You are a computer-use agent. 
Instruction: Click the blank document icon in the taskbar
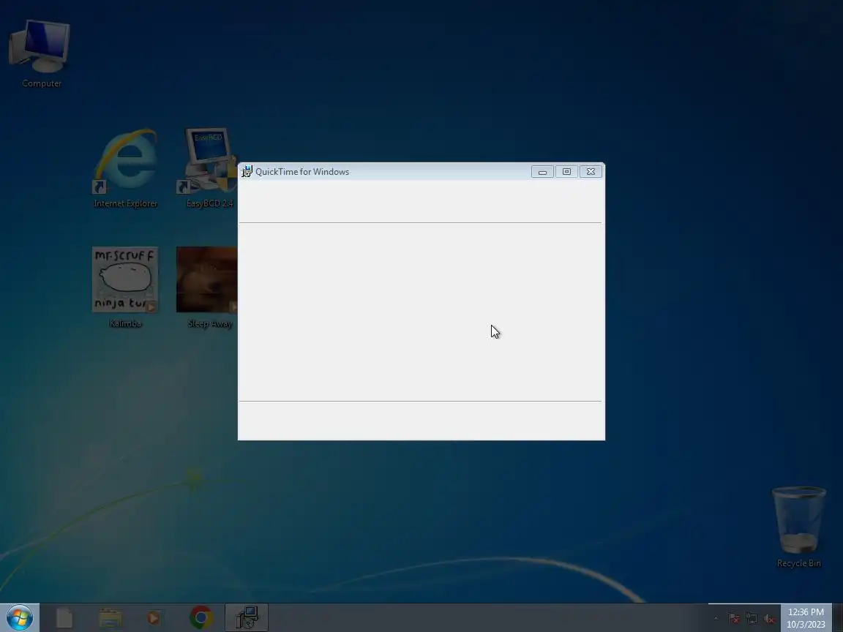click(x=65, y=617)
